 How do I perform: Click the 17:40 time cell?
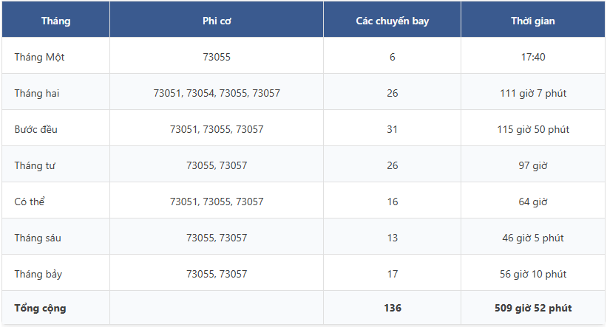click(x=533, y=57)
